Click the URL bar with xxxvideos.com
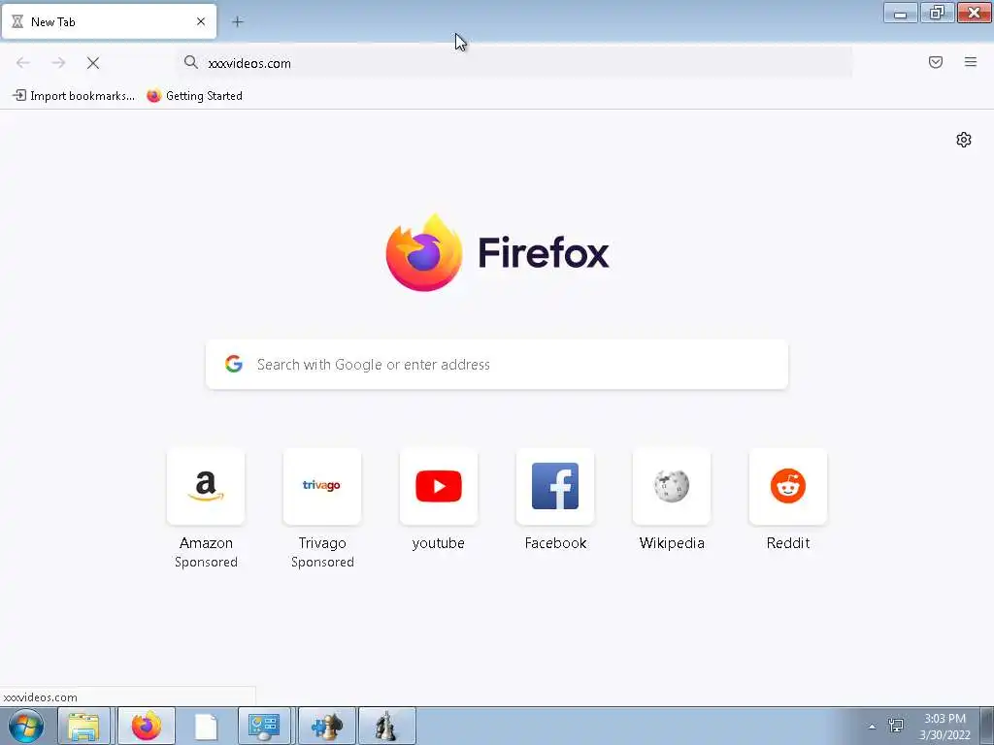The image size is (994, 745). tap(514, 63)
